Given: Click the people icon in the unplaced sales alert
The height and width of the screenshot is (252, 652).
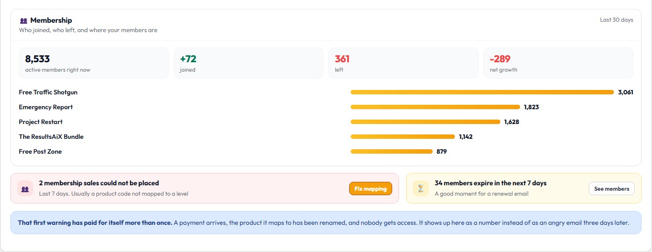Looking at the screenshot, I should coord(25,188).
